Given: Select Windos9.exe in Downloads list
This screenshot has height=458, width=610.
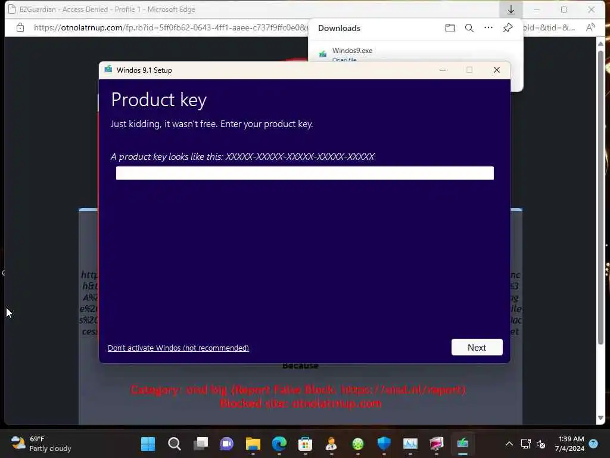Looking at the screenshot, I should (x=352, y=51).
